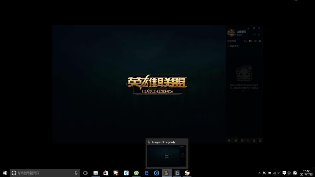Open the blue circular media player icon
The width and height of the screenshot is (315, 177).
tap(157, 173)
